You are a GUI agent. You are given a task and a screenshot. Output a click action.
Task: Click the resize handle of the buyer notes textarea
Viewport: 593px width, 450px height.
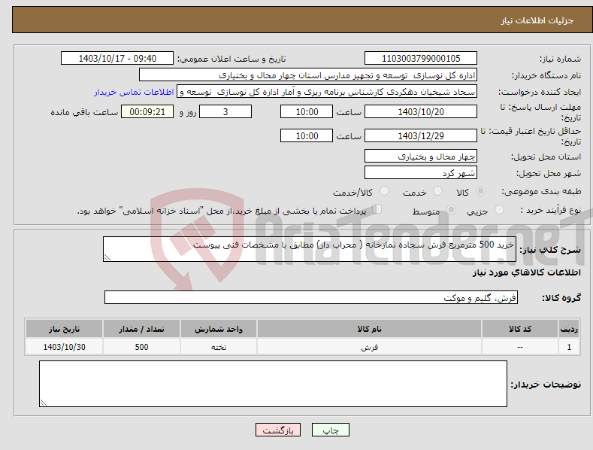(44, 403)
